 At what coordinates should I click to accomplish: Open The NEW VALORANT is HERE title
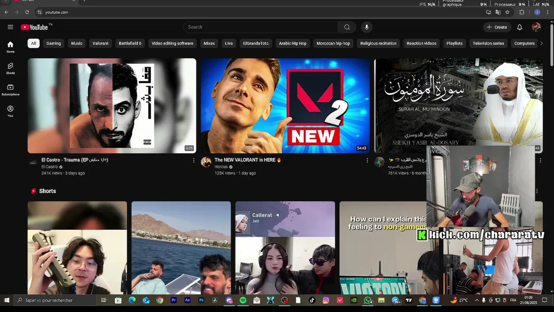tap(248, 160)
